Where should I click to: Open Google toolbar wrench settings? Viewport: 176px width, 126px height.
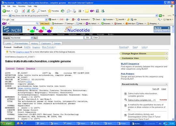159,19
